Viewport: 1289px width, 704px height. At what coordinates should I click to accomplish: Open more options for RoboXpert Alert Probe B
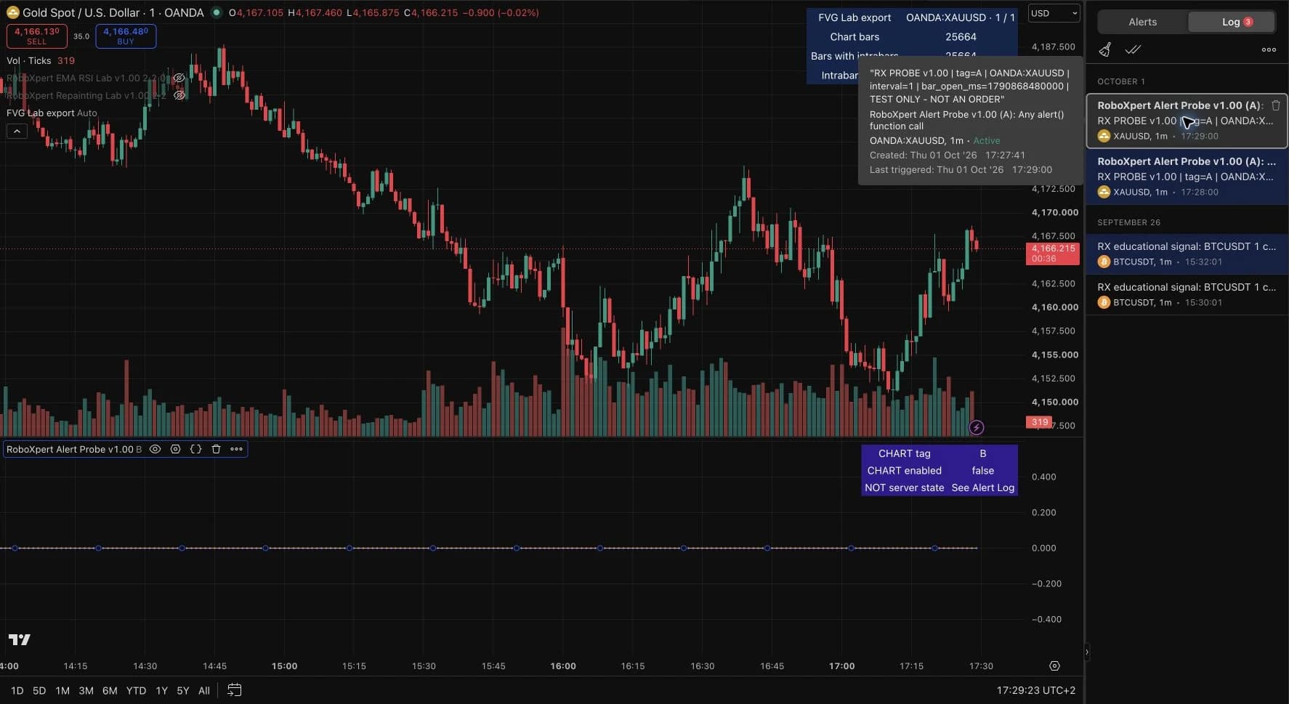[236, 449]
